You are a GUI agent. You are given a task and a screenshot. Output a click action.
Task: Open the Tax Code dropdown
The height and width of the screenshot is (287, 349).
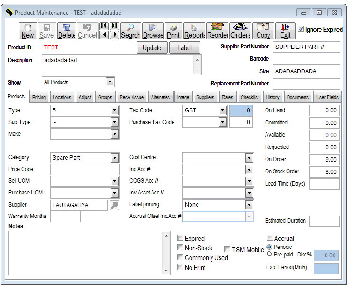click(222, 110)
